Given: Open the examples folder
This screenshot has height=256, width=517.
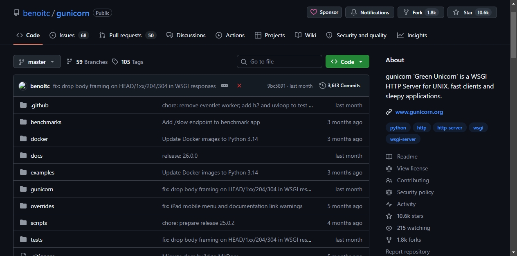Looking at the screenshot, I should pyautogui.click(x=43, y=172).
